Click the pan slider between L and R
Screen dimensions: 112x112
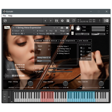pos(82,34)
